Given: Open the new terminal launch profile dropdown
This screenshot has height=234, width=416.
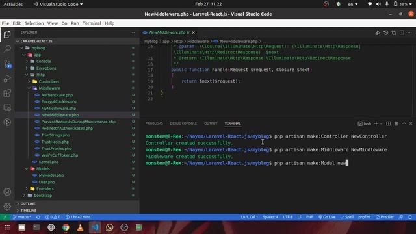Looking at the screenshot, I should point(382,123).
